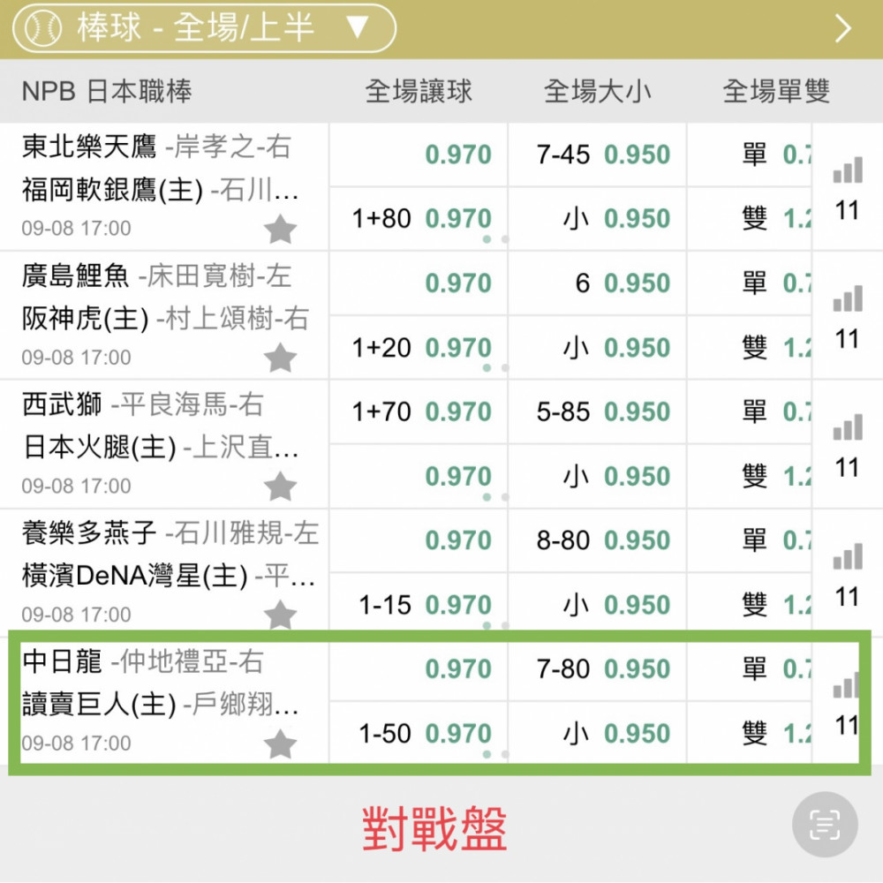Choose over 7-80 in 中日龍 match
Viewport: 883px width, 883px height.
tap(598, 669)
